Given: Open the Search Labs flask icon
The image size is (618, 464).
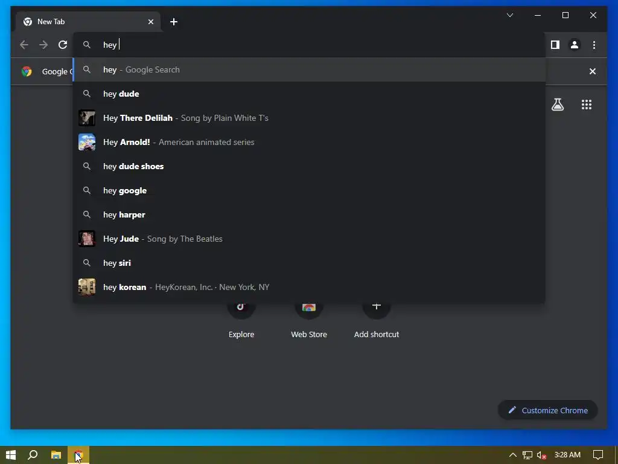Looking at the screenshot, I should point(557,105).
